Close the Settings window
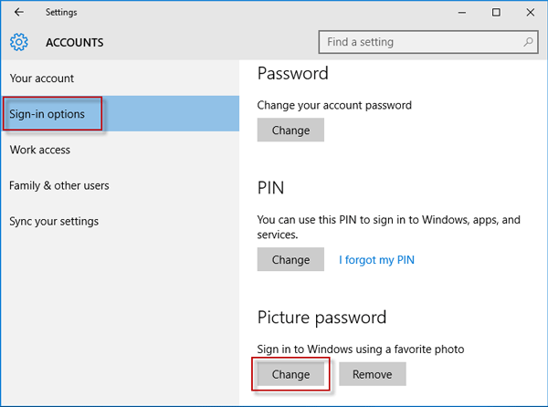Viewport: 548px width, 407px height. pos(530,13)
